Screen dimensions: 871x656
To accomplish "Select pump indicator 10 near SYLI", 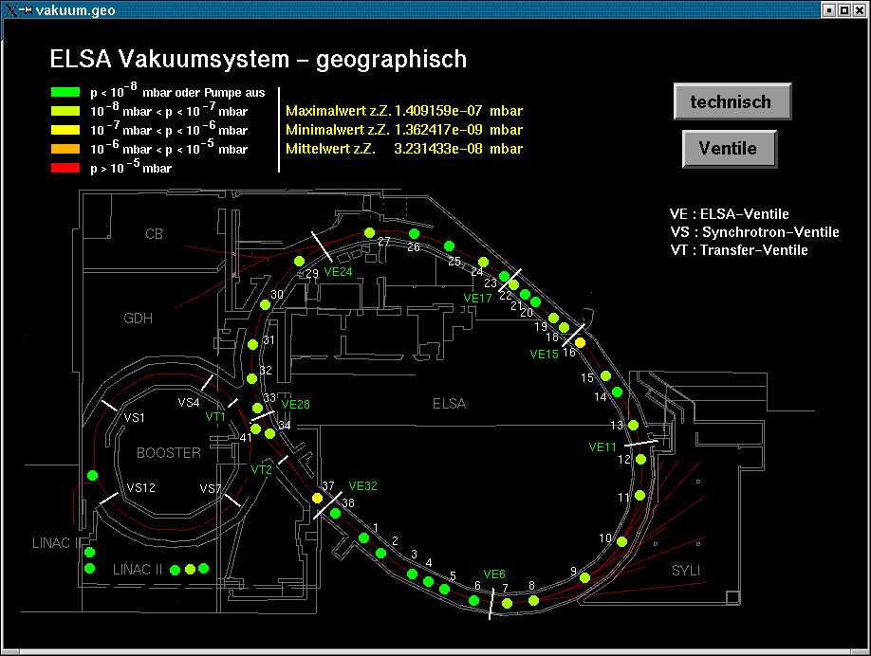I will pos(621,541).
